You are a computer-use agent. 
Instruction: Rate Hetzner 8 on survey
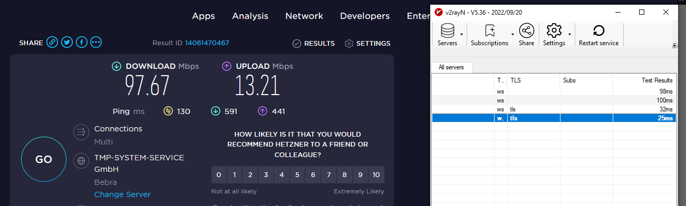(344, 174)
